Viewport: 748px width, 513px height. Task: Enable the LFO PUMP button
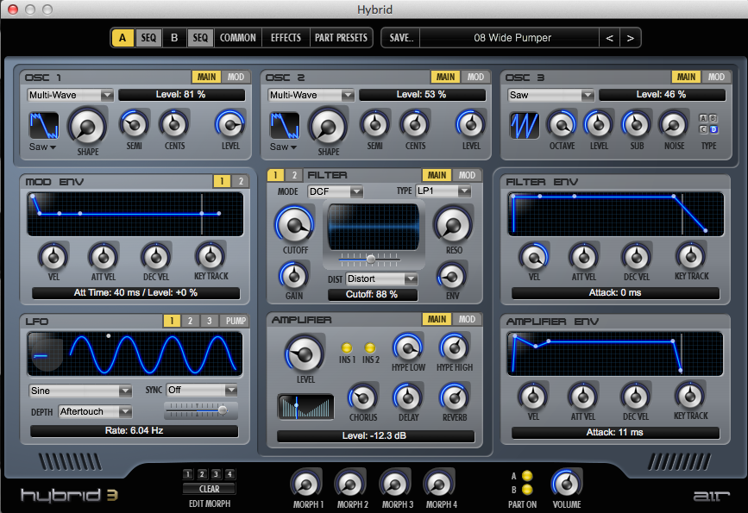[236, 321]
